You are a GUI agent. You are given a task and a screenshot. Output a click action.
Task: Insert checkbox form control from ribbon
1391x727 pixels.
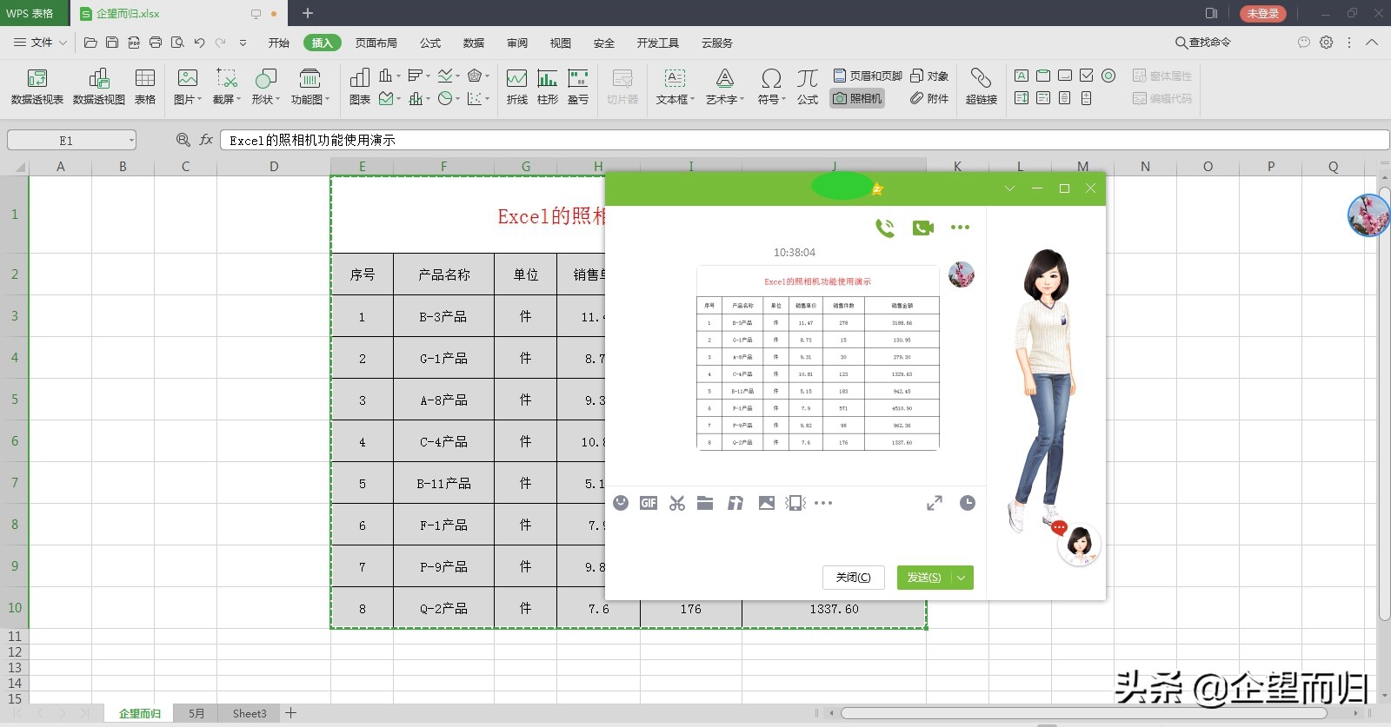(x=1087, y=76)
